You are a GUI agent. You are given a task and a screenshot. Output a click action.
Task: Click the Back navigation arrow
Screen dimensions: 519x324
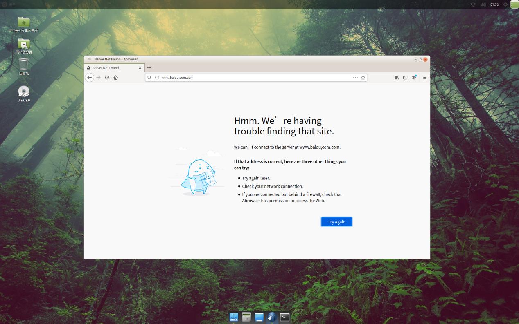coord(89,77)
